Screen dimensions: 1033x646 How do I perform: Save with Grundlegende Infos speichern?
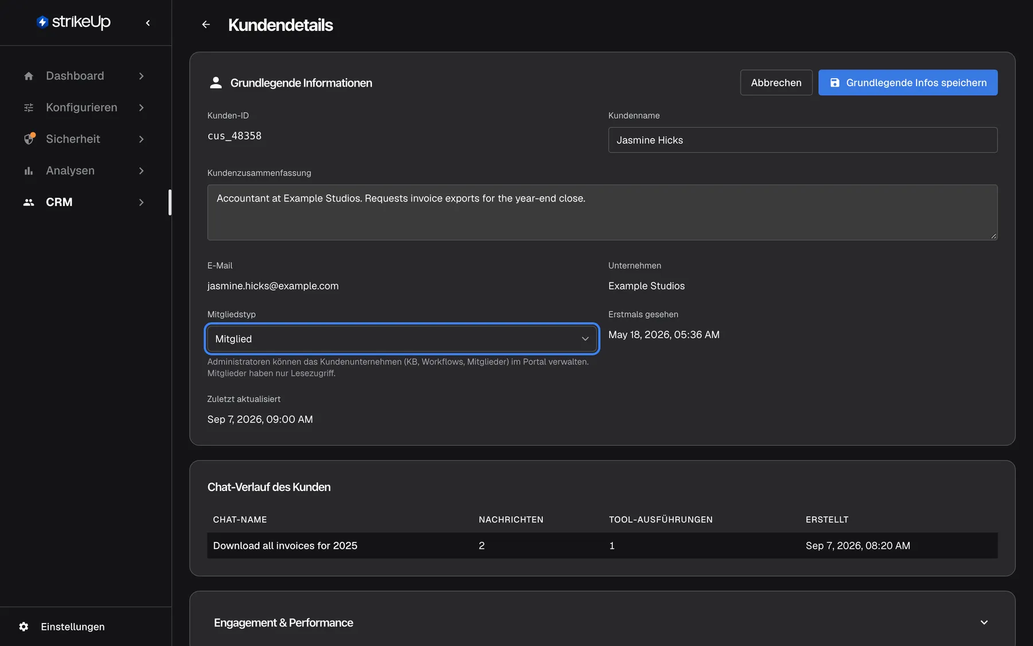click(908, 83)
